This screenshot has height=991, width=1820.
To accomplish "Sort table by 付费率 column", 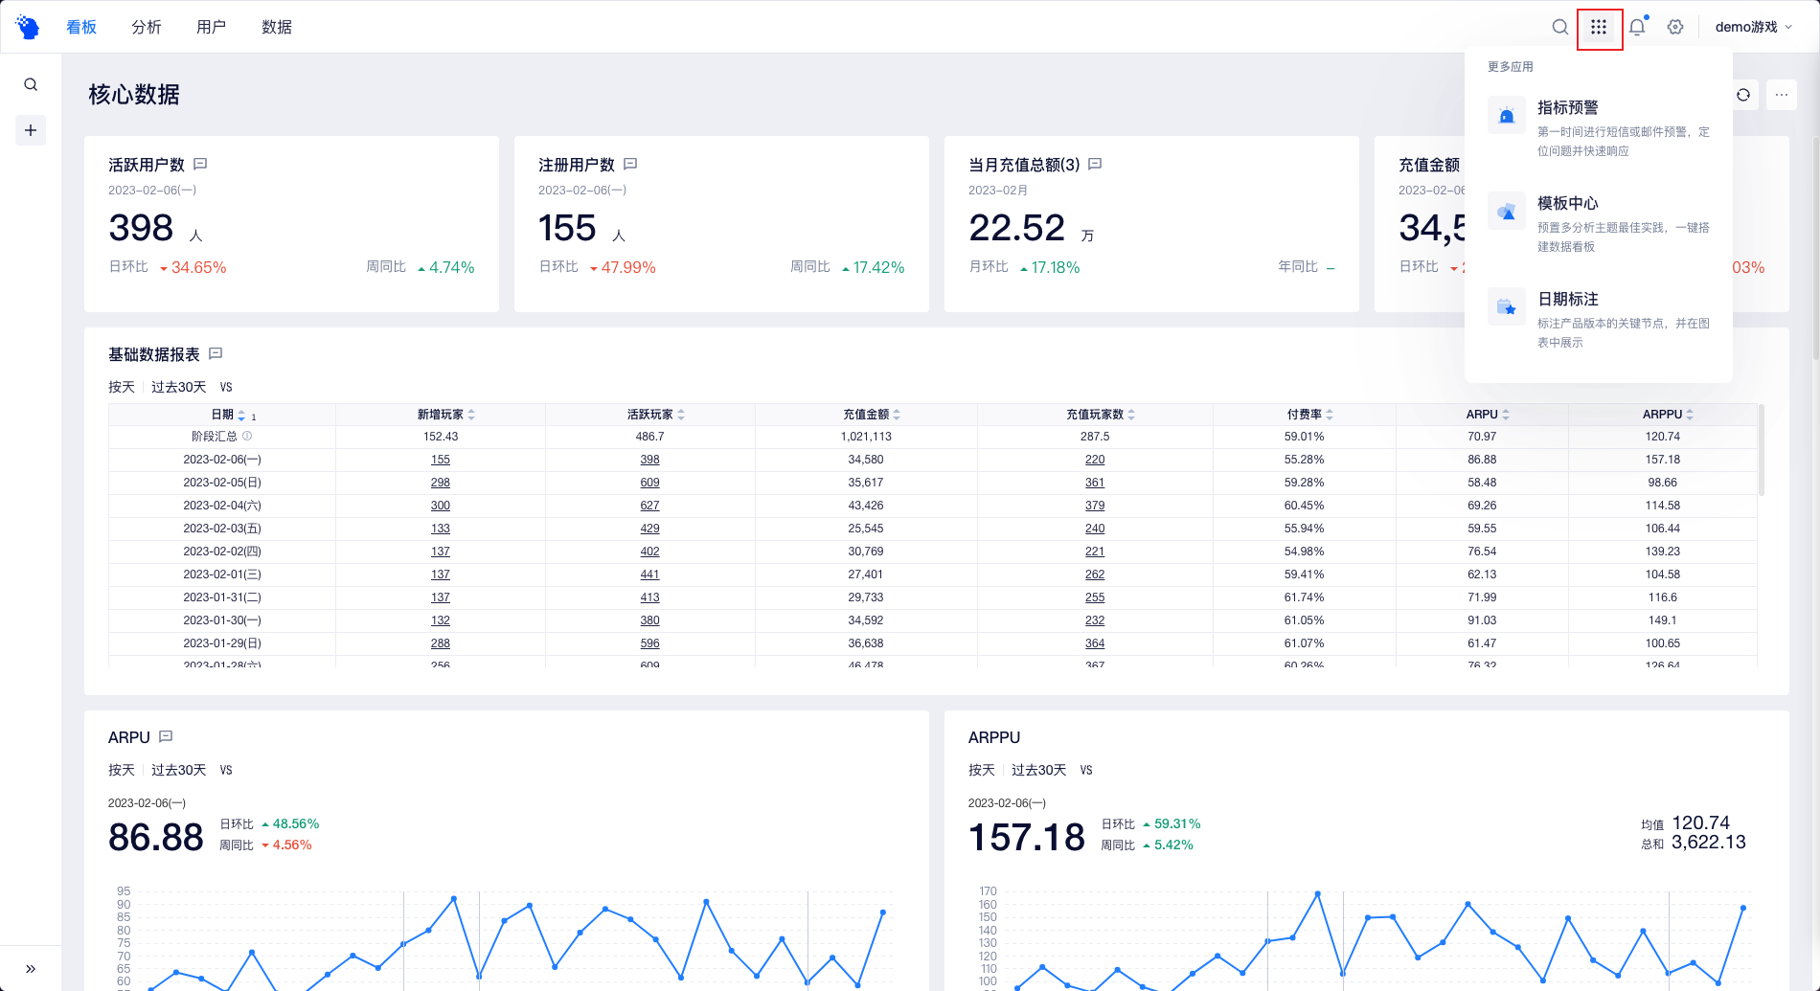I will coord(1309,415).
